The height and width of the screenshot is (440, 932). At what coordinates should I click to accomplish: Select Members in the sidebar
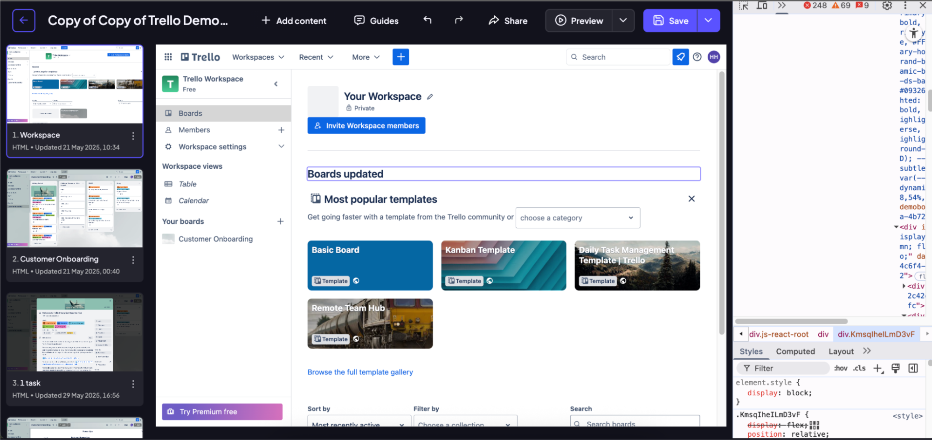[194, 130]
